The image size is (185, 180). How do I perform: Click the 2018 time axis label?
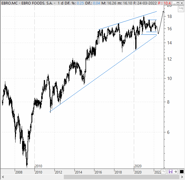pyautogui.click(x=118, y=172)
